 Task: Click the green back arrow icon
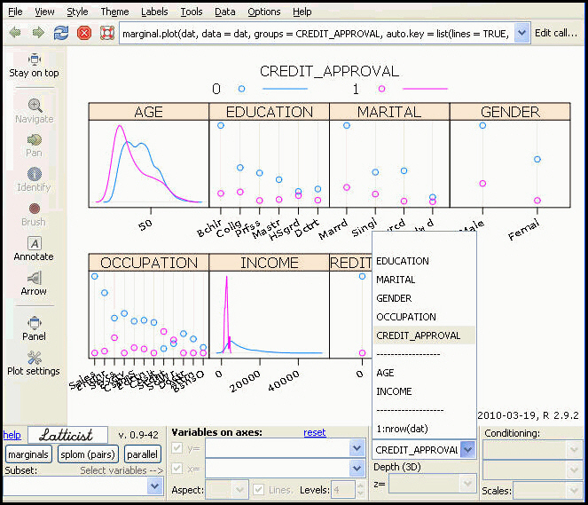pyautogui.click(x=15, y=33)
